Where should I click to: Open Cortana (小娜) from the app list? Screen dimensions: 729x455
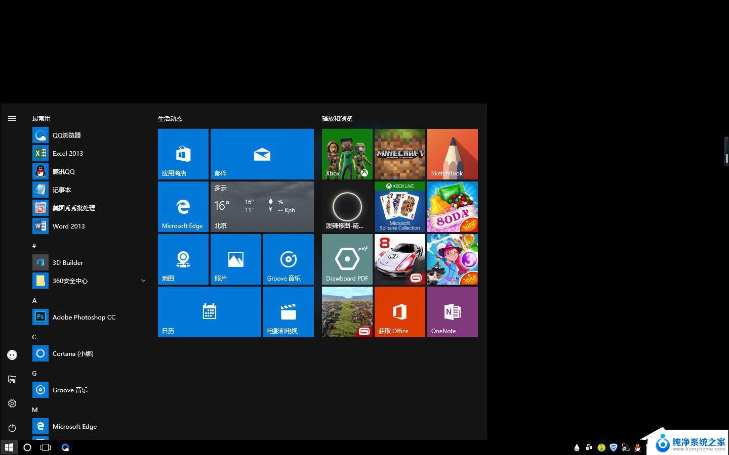[x=89, y=353]
